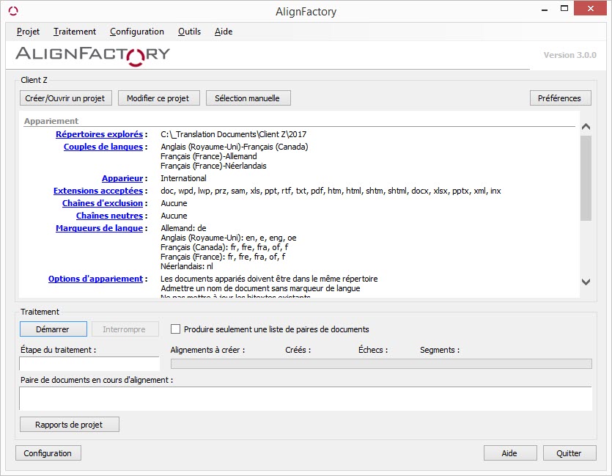
Task: Open the Aide menu in menu bar
Action: [224, 32]
